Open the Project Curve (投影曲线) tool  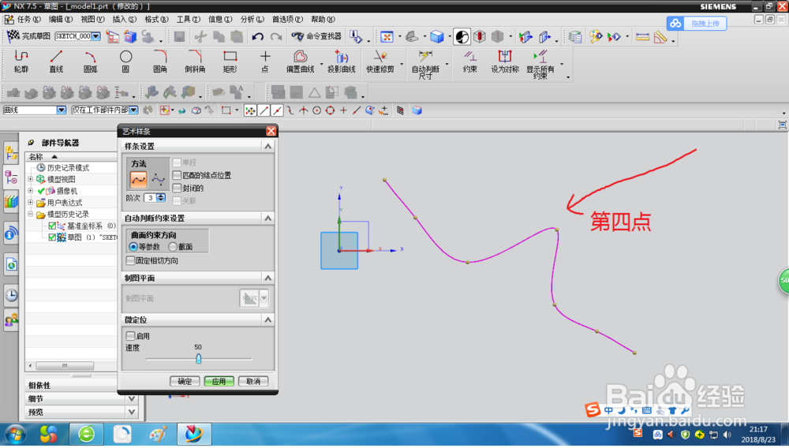(x=342, y=62)
